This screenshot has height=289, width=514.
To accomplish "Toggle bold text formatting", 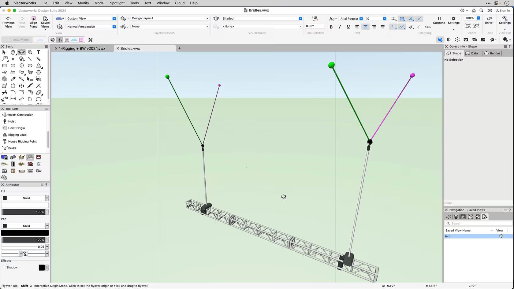I will (x=331, y=27).
